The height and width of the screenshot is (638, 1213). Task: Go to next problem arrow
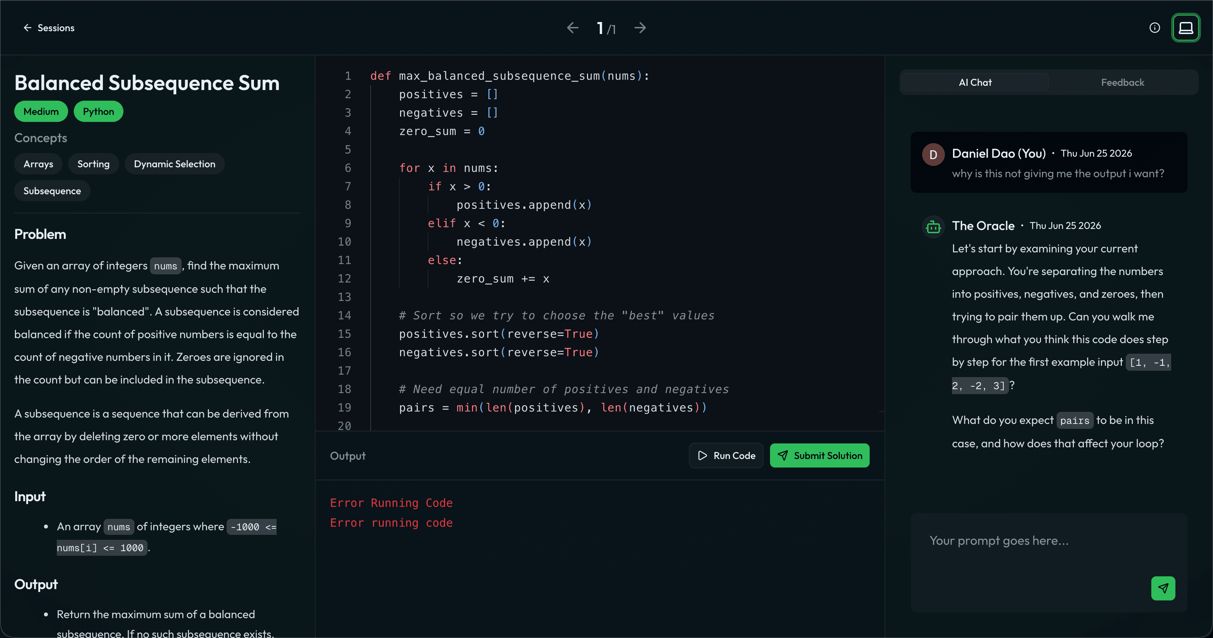click(640, 28)
